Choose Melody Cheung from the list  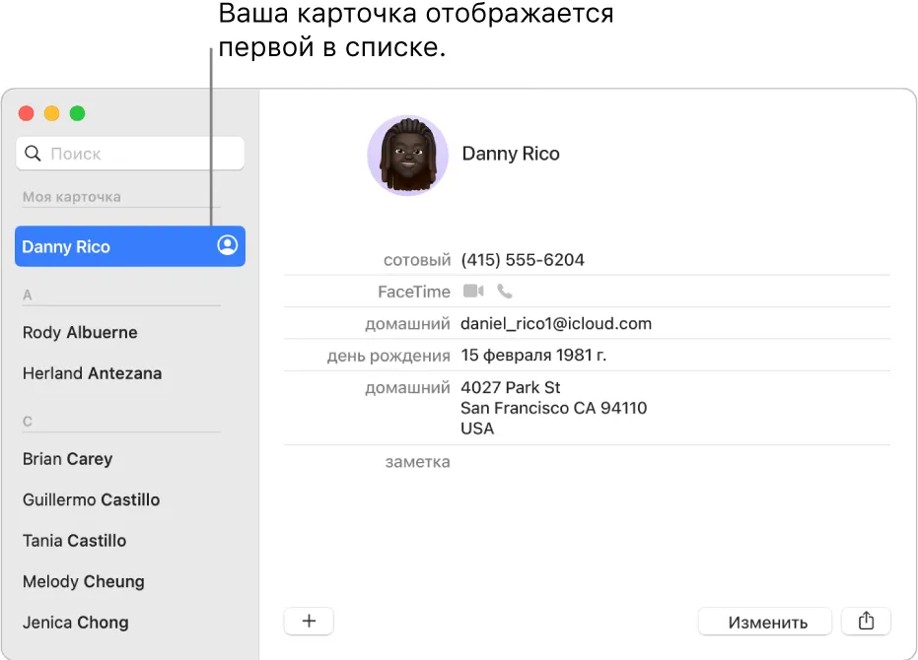[x=83, y=581]
